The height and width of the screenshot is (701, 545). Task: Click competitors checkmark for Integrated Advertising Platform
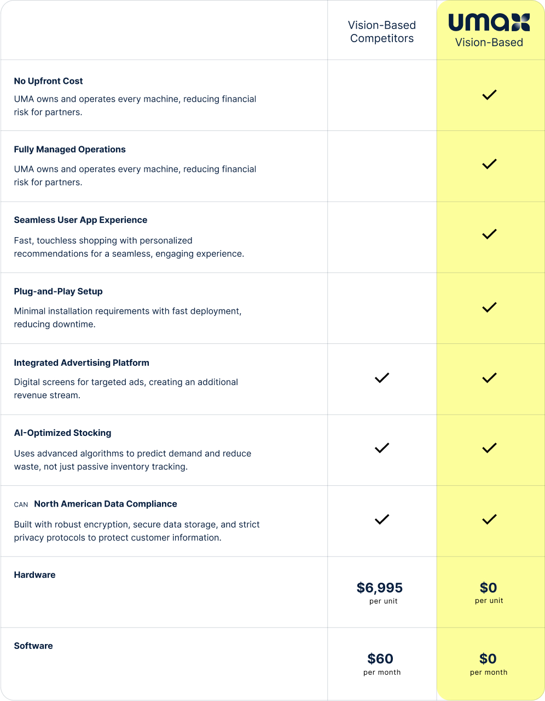(x=382, y=378)
